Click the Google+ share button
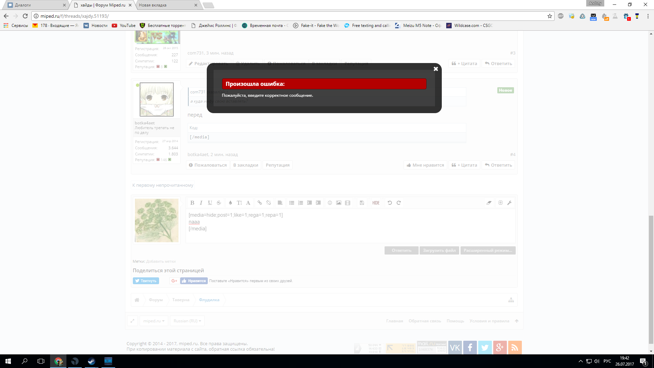Viewport: 654px width, 368px height. point(174,281)
